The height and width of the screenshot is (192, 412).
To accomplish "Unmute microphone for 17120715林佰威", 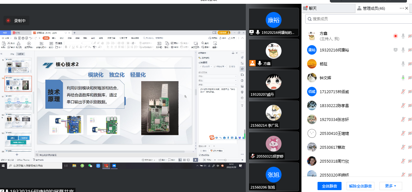I will click(403, 92).
